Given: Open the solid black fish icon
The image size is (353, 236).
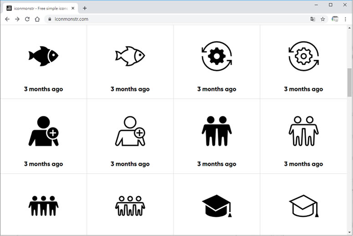Looking at the screenshot, I should [43, 56].
